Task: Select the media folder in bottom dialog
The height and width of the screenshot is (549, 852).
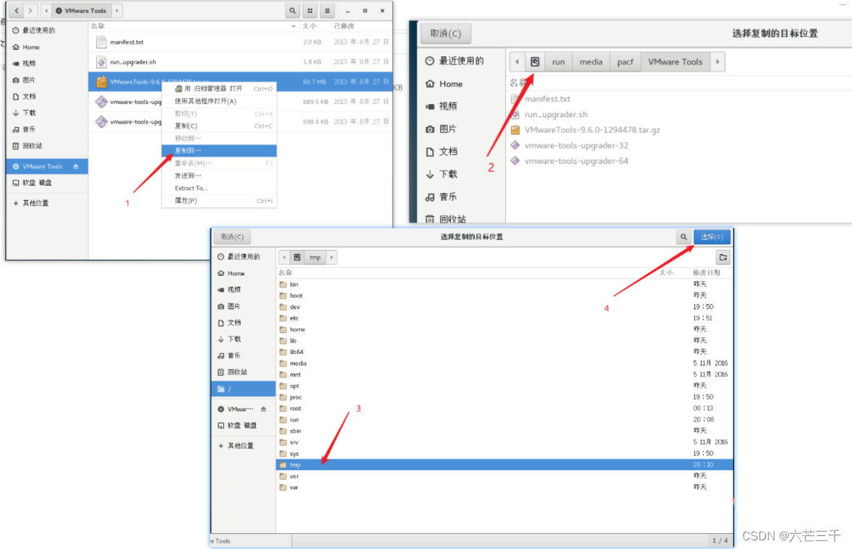Action: (505, 363)
